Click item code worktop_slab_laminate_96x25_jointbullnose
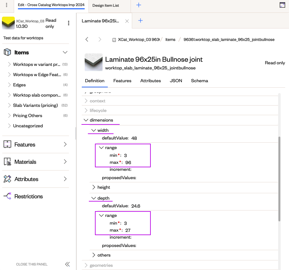The height and width of the screenshot is (270, 289). pyautogui.click(x=150, y=68)
